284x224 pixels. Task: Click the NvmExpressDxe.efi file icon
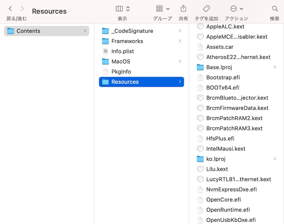pyautogui.click(x=200, y=189)
